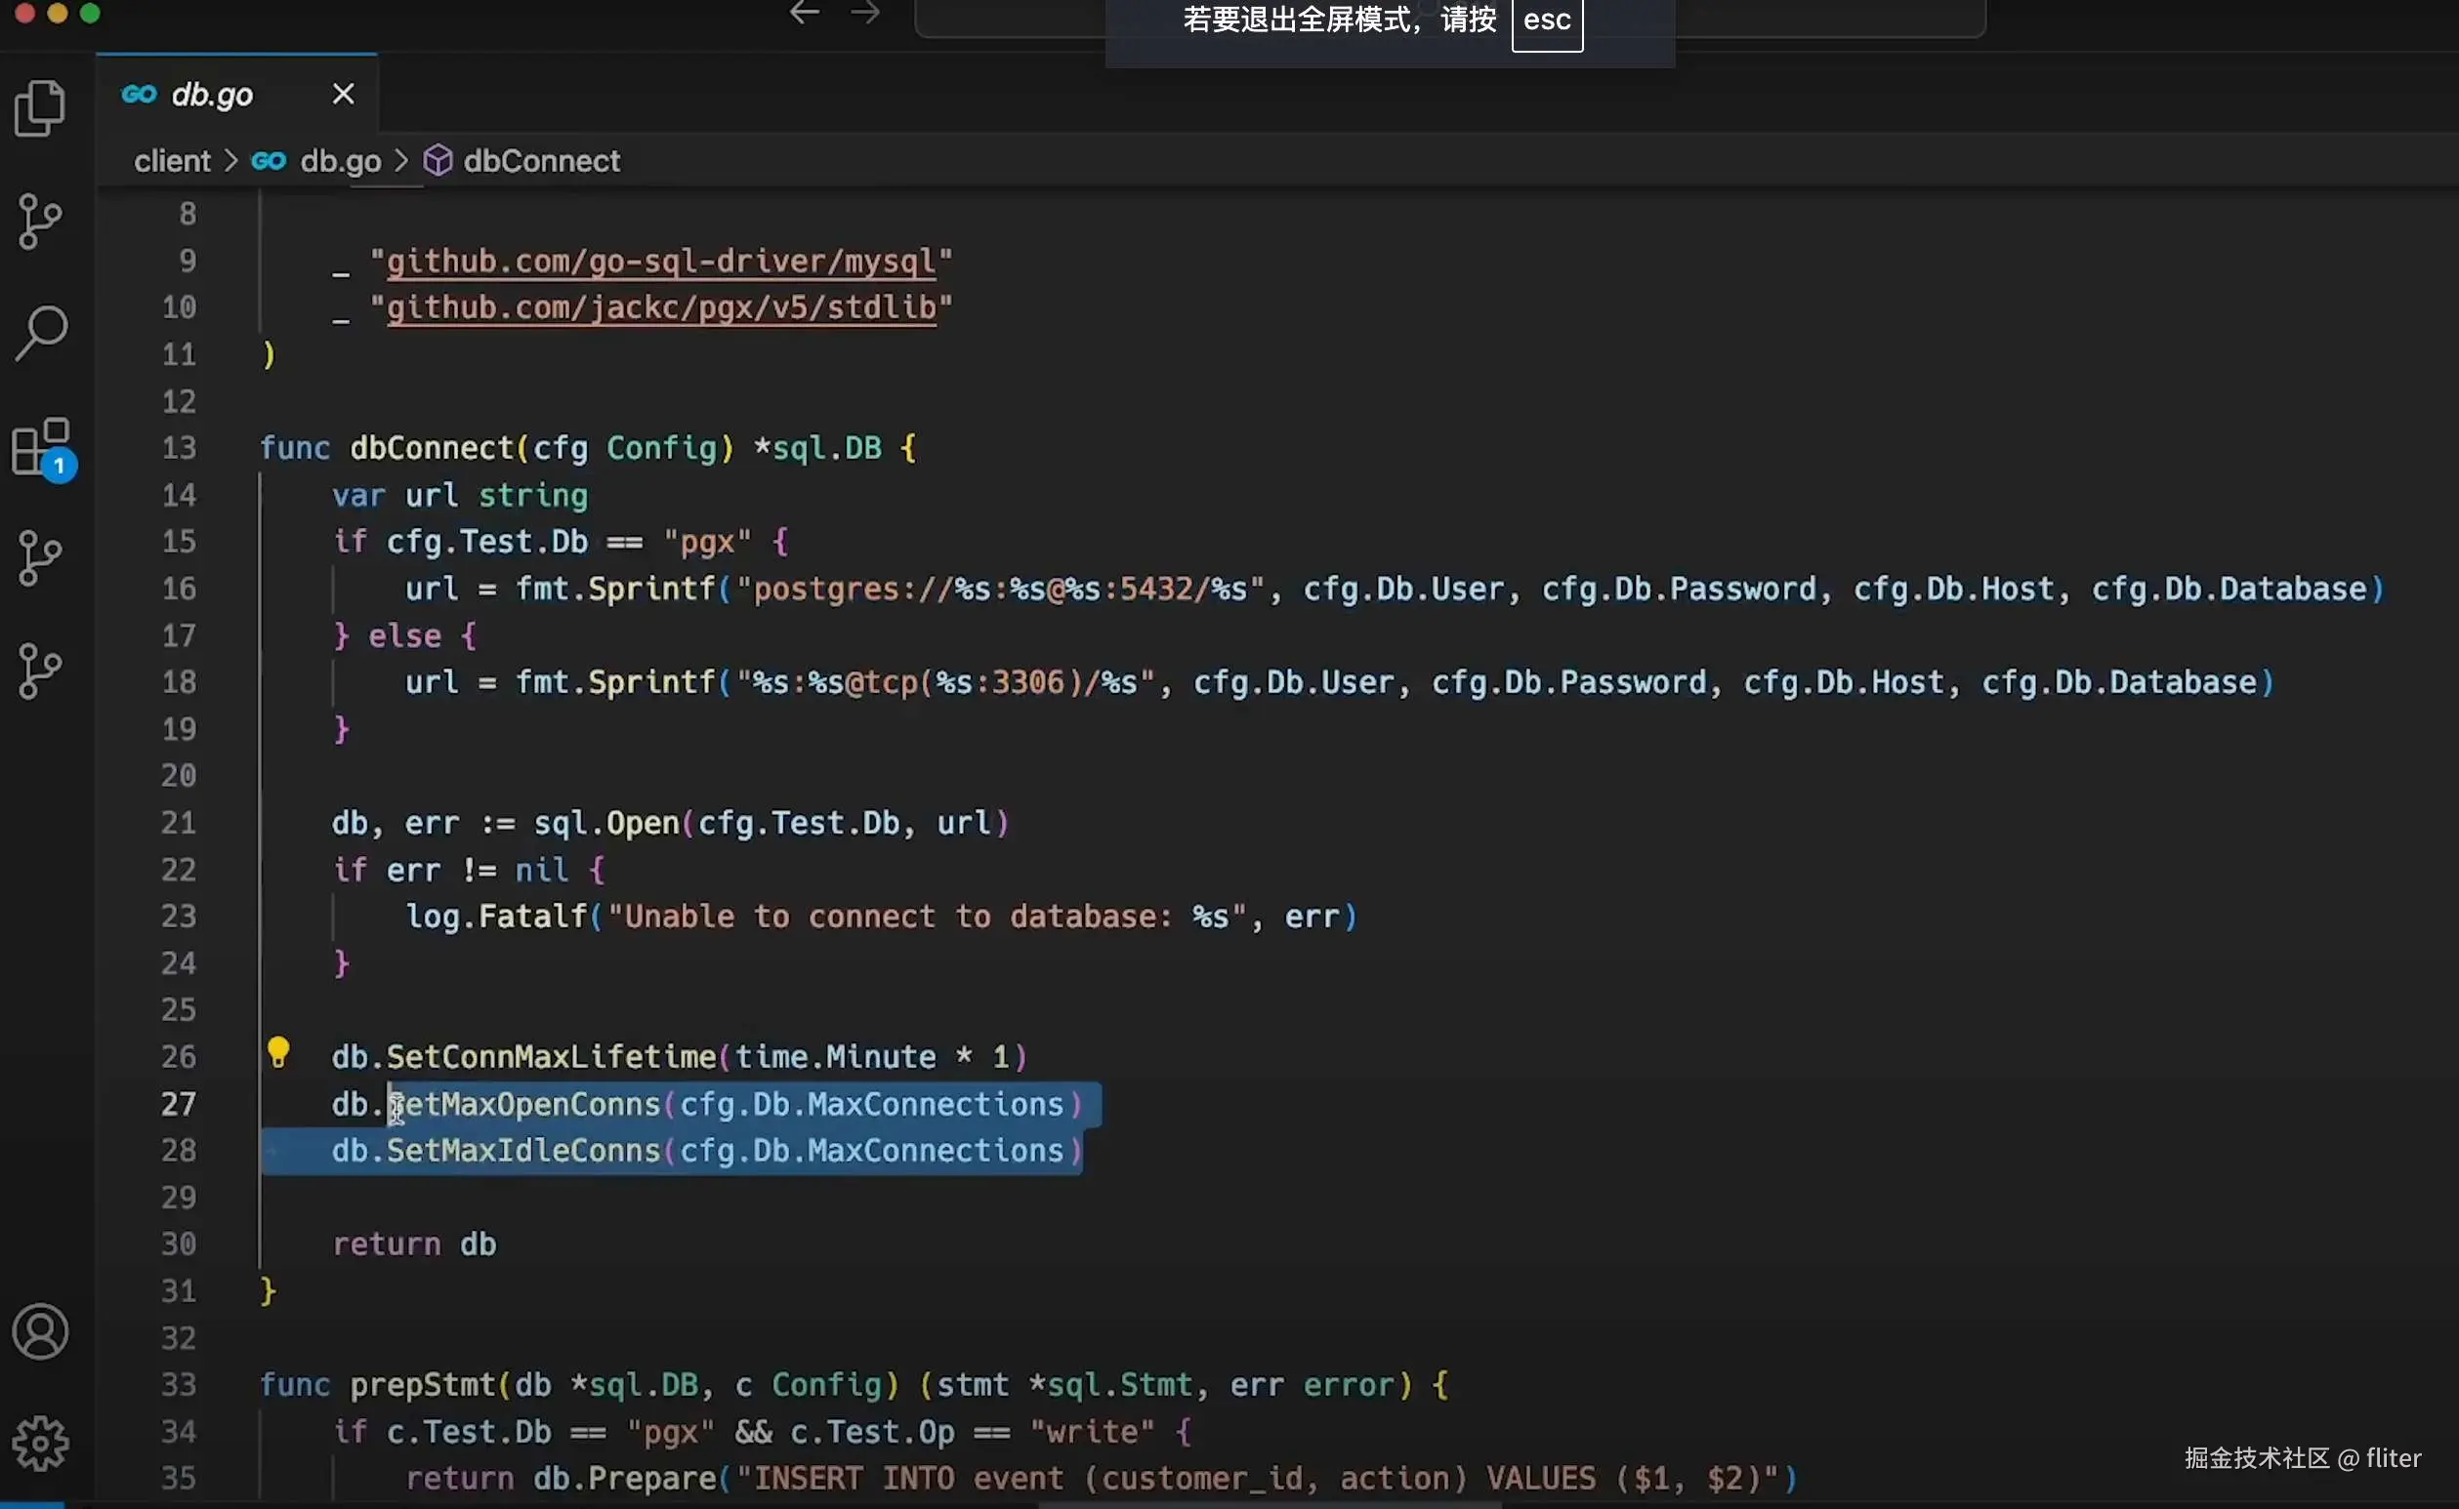
Task: Open the Extensions view with badge
Action: coord(41,448)
